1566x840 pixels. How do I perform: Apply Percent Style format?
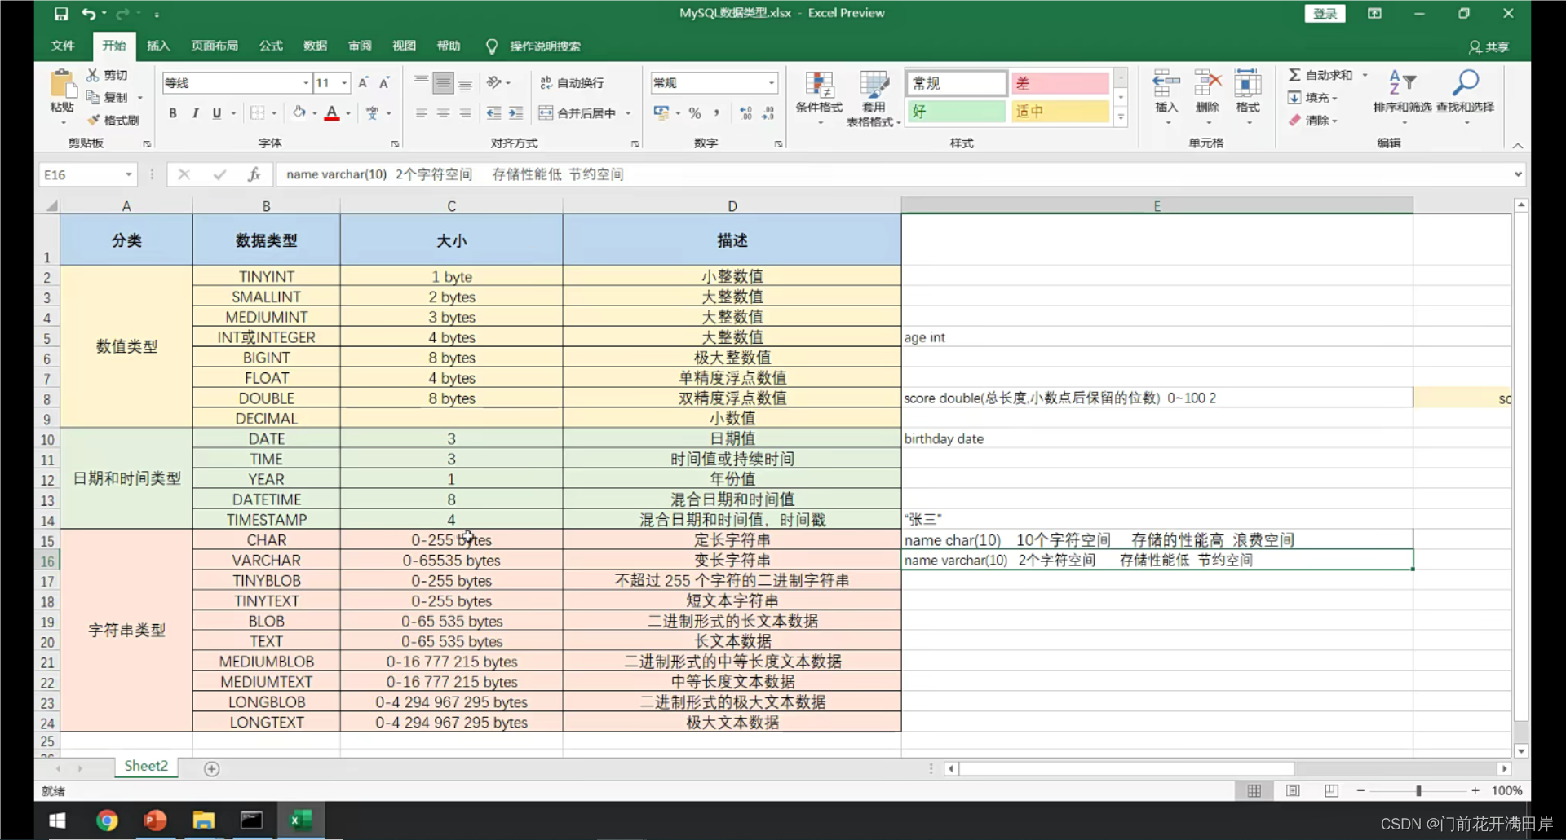point(695,113)
